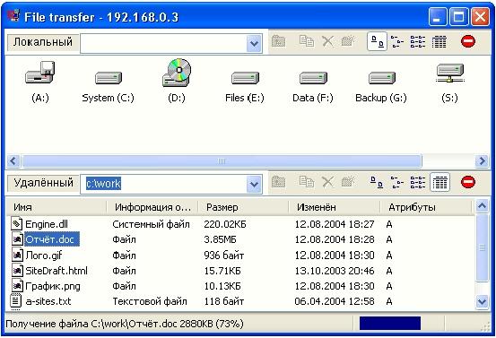Open the Backup (G:) drive

(x=381, y=78)
